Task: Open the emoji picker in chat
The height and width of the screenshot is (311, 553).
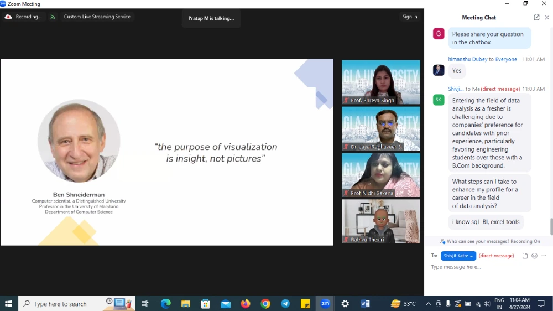Action: [534, 256]
